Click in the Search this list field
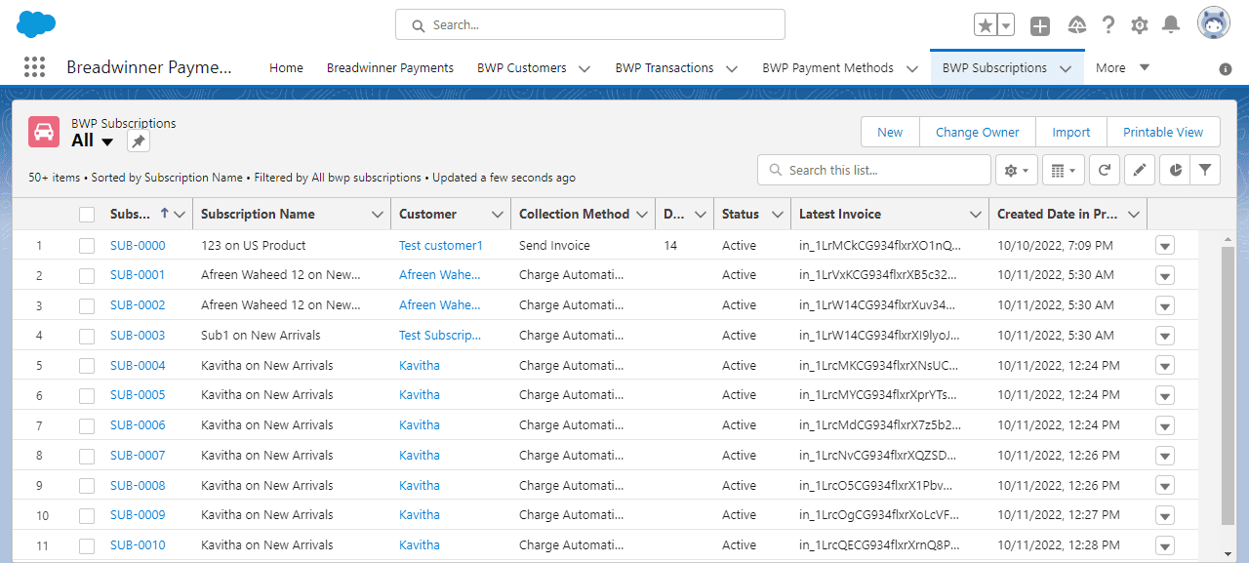This screenshot has width=1249, height=563. click(x=873, y=169)
